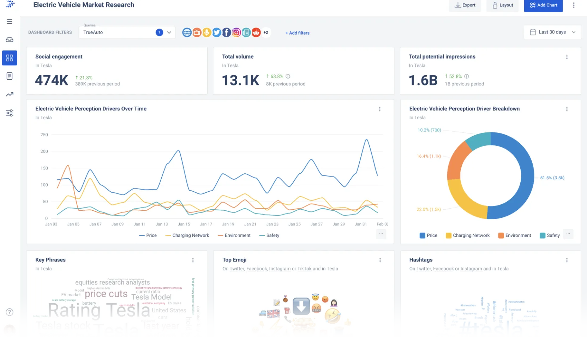Open the Last 30 days date range dropdown
This screenshot has height=353, width=587.
click(x=552, y=32)
